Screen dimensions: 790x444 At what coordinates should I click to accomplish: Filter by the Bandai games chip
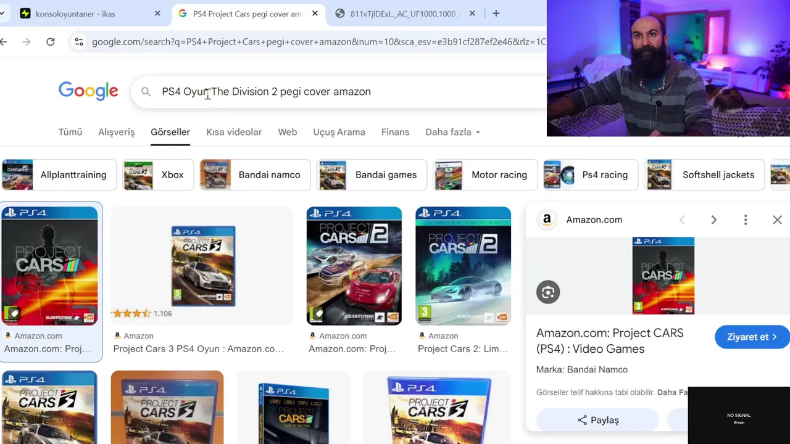(372, 175)
